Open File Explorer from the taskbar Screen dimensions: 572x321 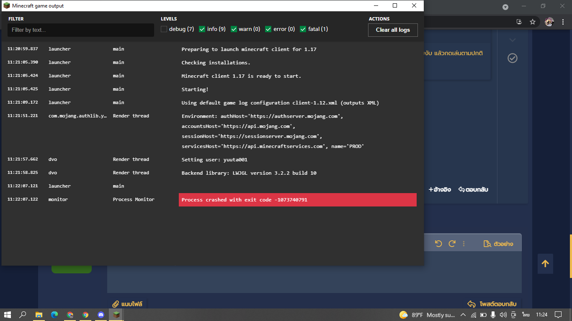pos(39,315)
